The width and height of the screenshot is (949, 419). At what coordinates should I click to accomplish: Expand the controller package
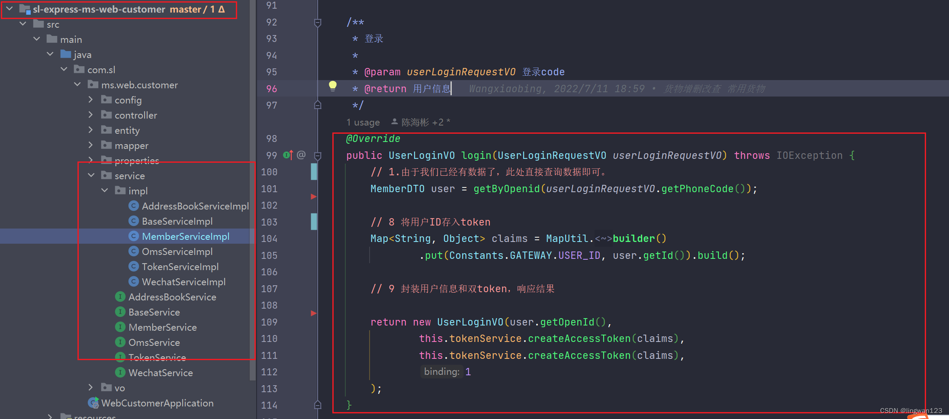click(91, 115)
